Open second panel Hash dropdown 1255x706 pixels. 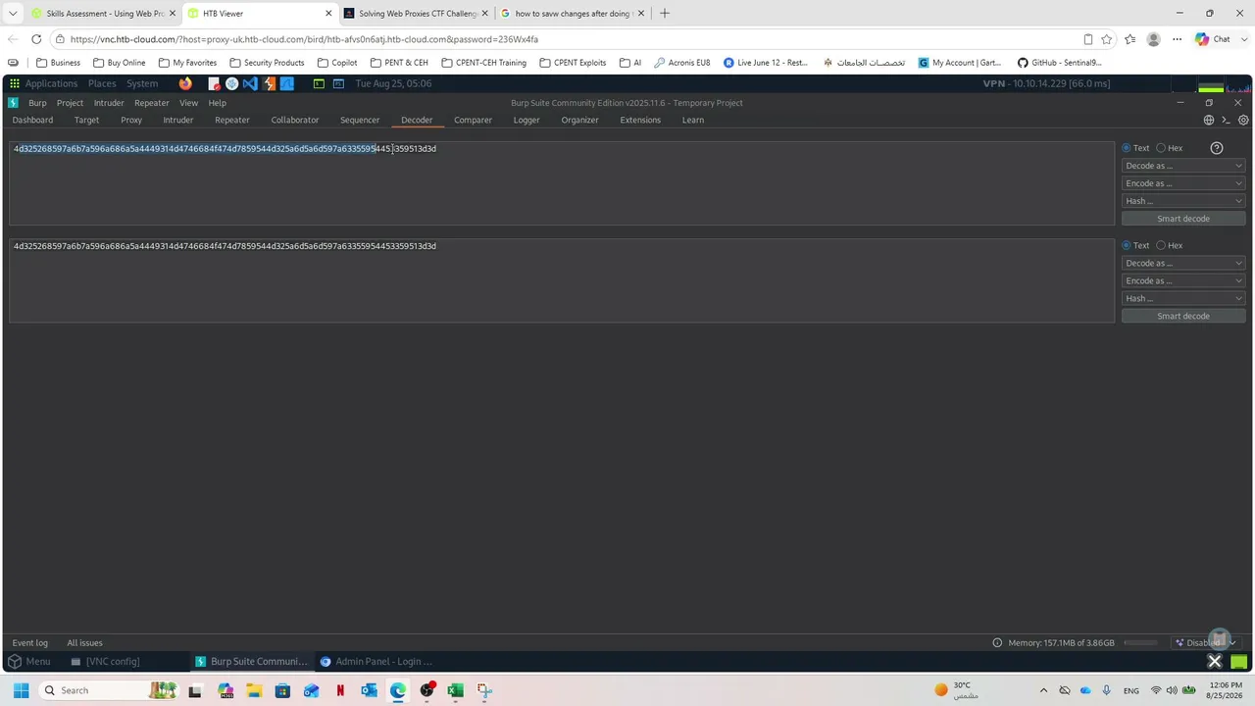pyautogui.click(x=1183, y=298)
